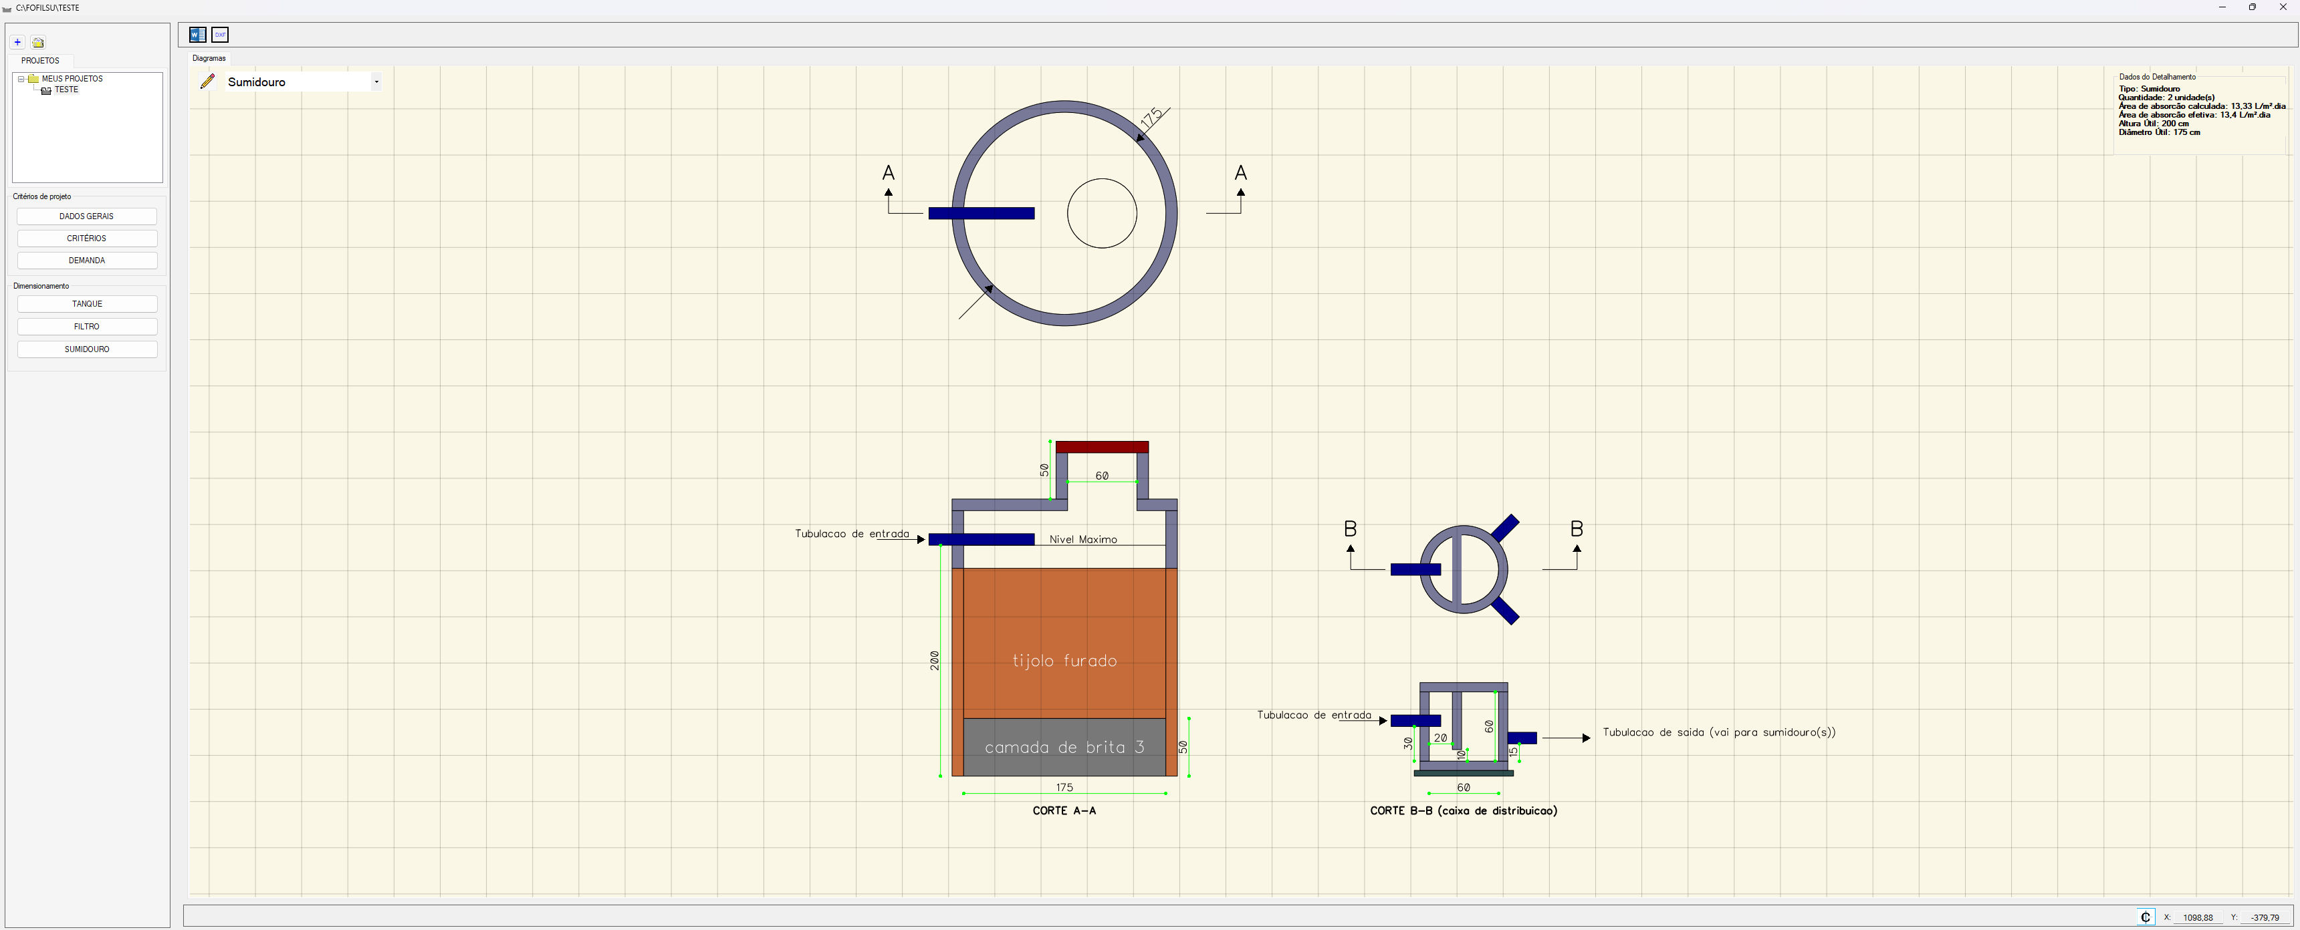
Task: Click the pencil edit icon beside Sumidouro
Action: click(x=207, y=82)
